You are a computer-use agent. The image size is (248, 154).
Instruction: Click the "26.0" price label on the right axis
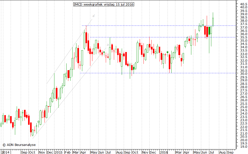pyautogui.click(x=243, y=100)
